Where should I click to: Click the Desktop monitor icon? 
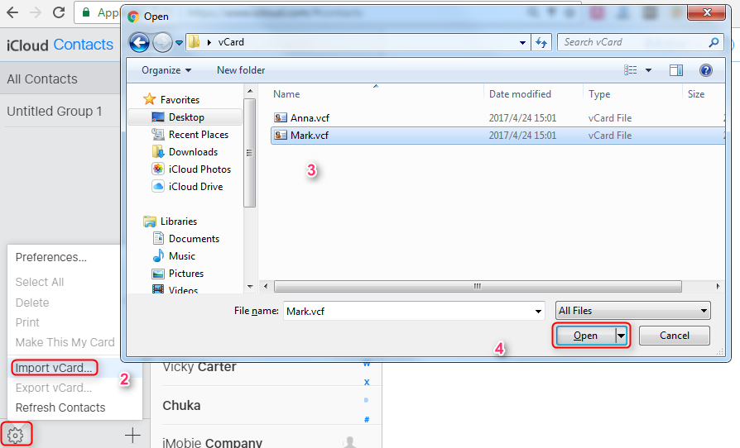tap(157, 117)
